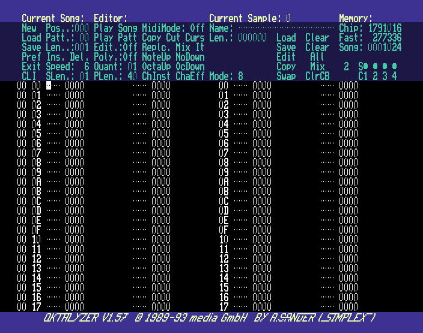
Task: Click Exit to quit Oktalyzer
Action: [x=31, y=67]
